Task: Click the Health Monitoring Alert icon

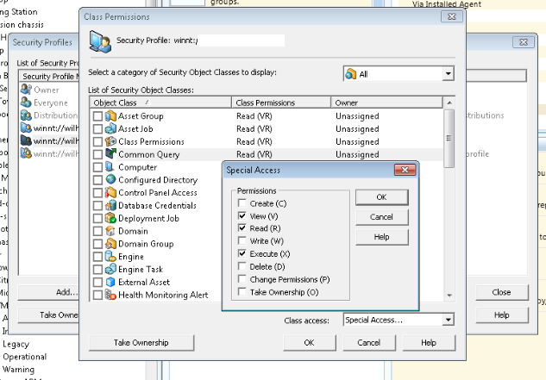Action: click(x=110, y=296)
